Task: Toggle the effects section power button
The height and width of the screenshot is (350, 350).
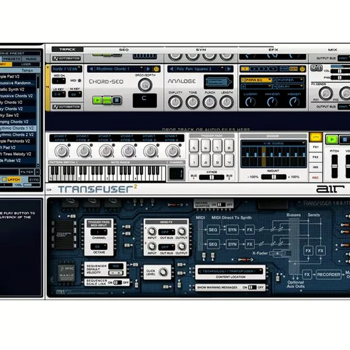Action: tap(302, 69)
